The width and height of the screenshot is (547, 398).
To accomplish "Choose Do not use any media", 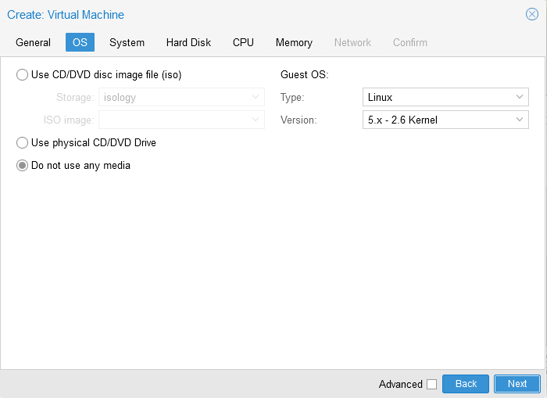I will (22, 166).
